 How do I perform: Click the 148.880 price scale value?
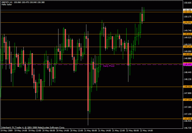pos(188,58)
